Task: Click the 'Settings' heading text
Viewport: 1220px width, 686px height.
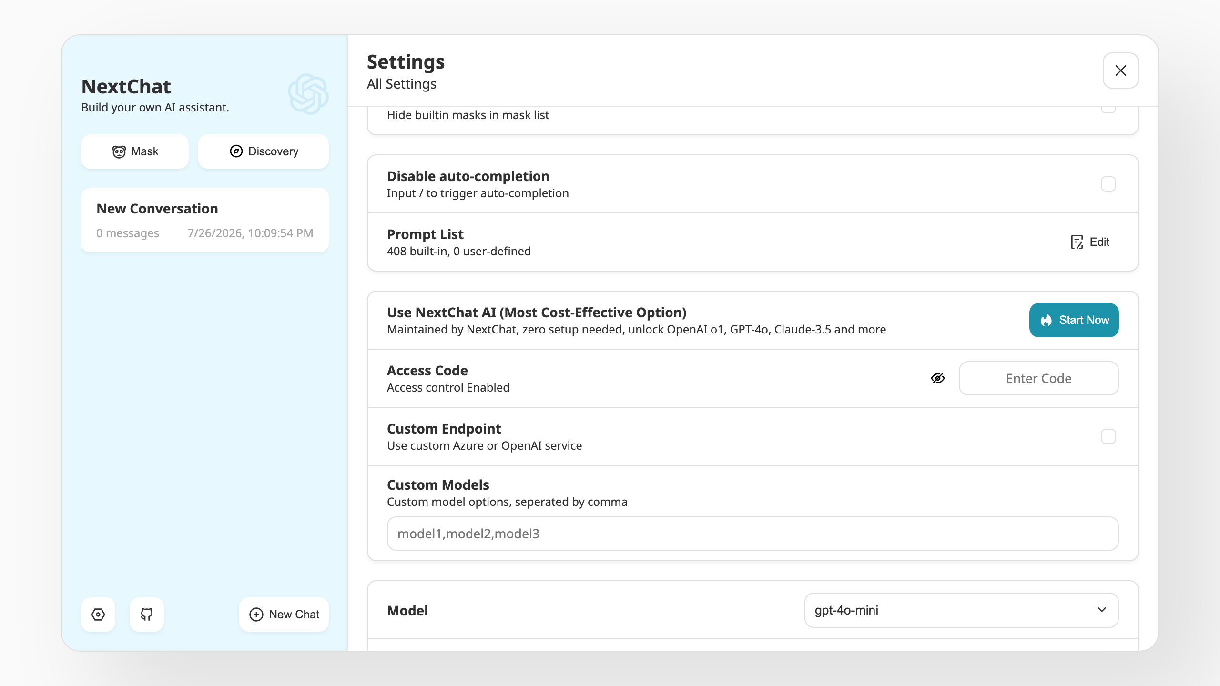Action: click(406, 62)
